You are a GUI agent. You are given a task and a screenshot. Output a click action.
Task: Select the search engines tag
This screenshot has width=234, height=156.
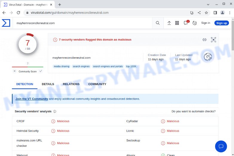coord(81,66)
